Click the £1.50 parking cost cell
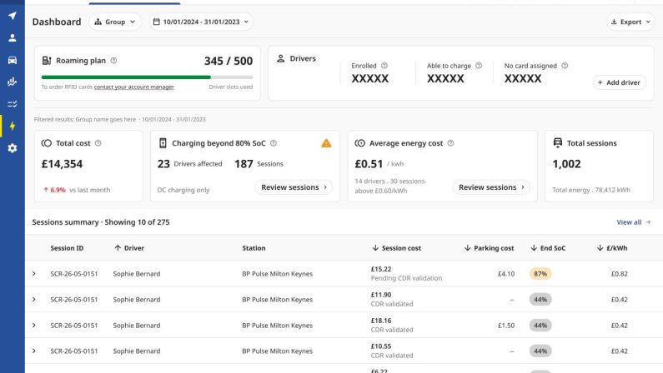Image resolution: width=663 pixels, height=373 pixels. pos(506,325)
